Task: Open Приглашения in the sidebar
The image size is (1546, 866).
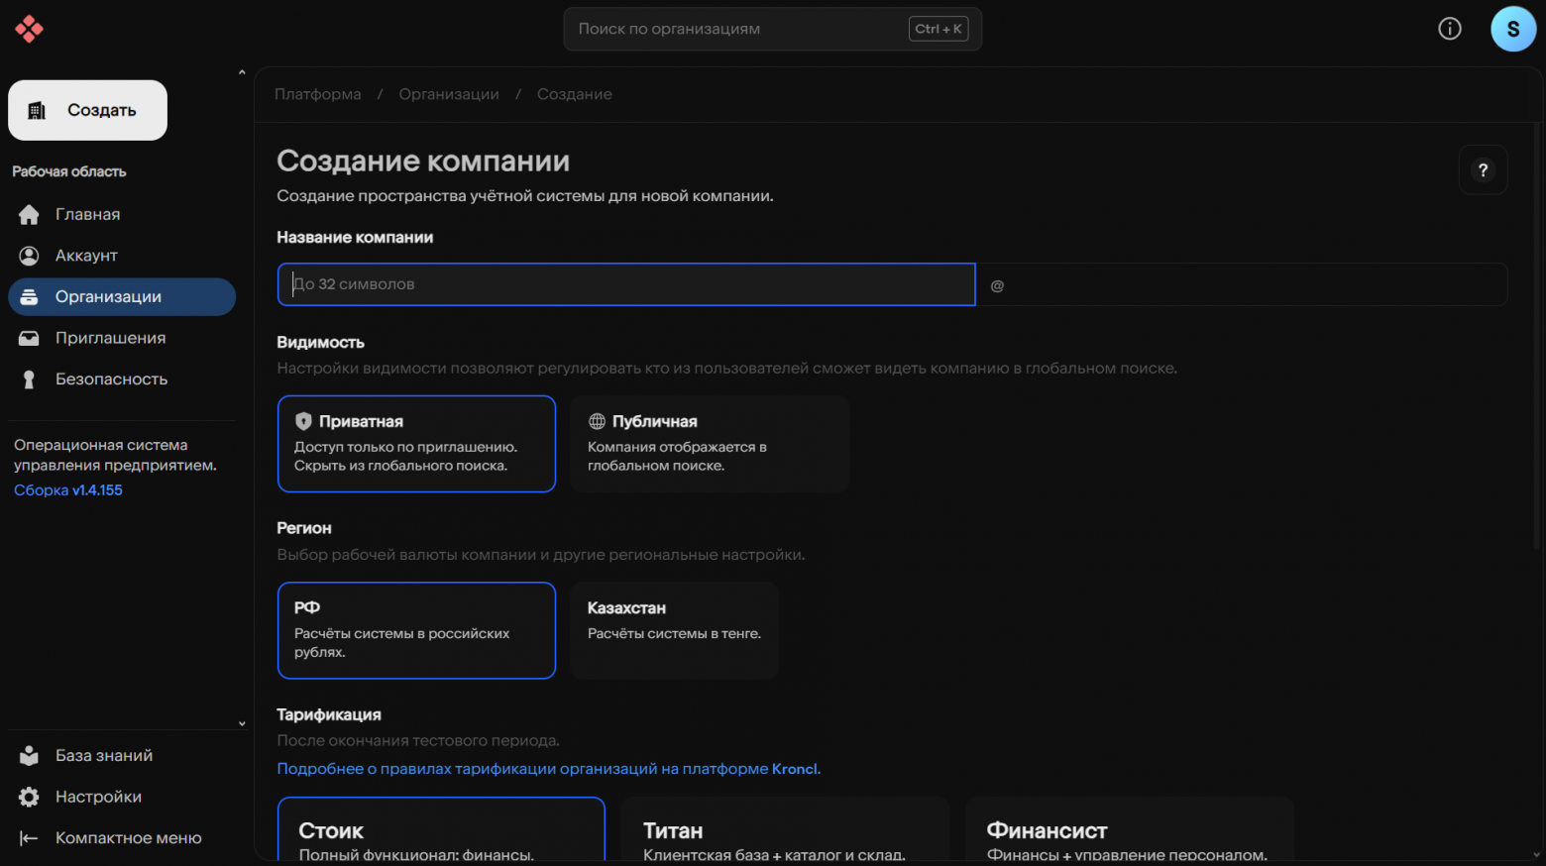Action: click(122, 338)
